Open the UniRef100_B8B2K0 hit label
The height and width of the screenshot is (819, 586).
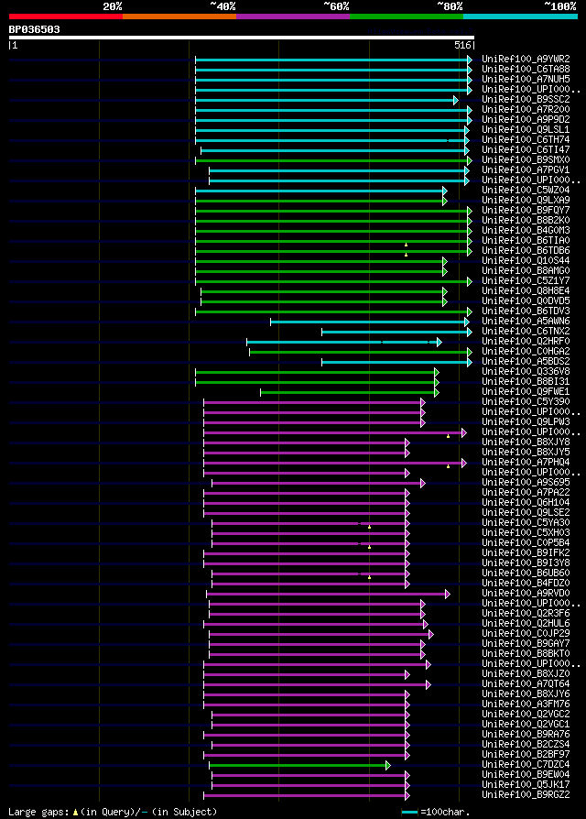[526, 221]
